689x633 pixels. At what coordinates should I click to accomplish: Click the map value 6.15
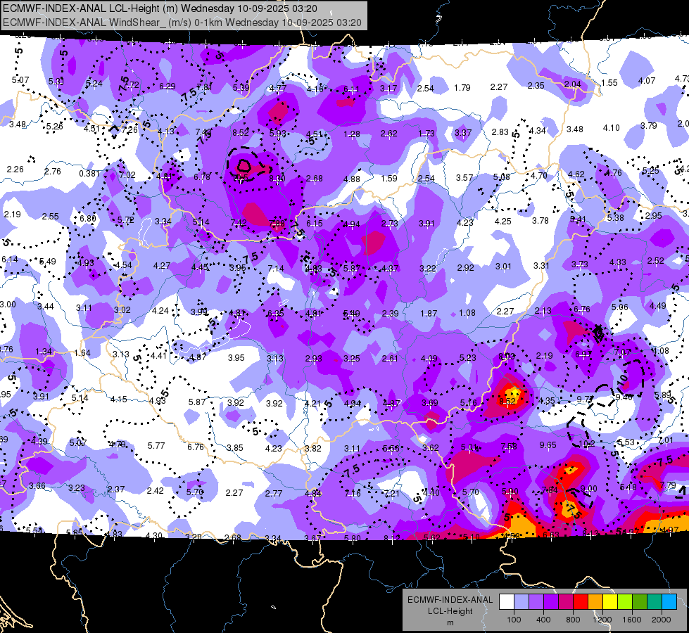[314, 224]
